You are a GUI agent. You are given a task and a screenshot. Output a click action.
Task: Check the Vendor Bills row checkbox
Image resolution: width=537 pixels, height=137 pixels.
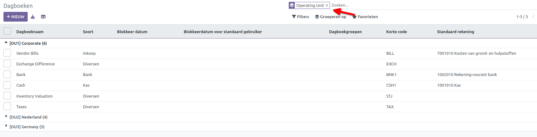(x=7, y=53)
